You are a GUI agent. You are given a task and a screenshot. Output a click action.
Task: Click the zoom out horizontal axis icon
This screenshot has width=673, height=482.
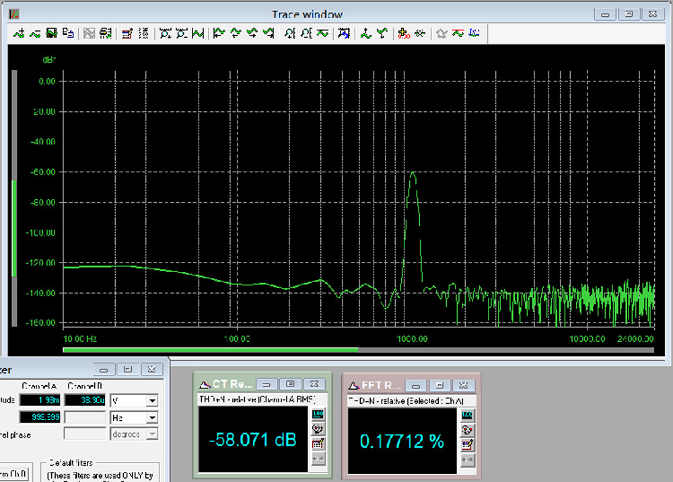click(182, 33)
